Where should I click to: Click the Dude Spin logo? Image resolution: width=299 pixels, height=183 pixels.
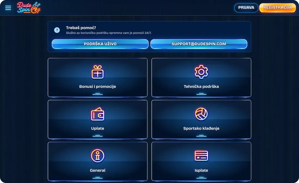tap(29, 8)
